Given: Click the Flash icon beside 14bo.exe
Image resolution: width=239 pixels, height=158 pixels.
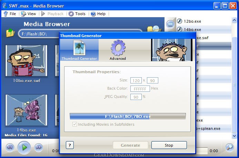Looking at the screenshot, I should click(180, 29).
